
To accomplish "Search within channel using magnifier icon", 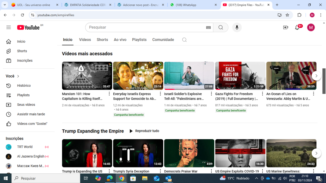I will tap(184, 40).
